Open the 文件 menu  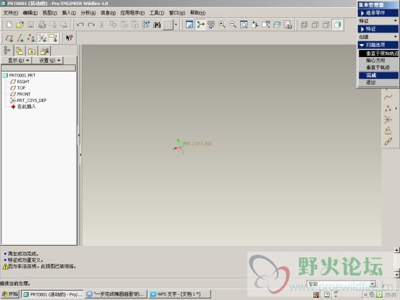point(10,13)
